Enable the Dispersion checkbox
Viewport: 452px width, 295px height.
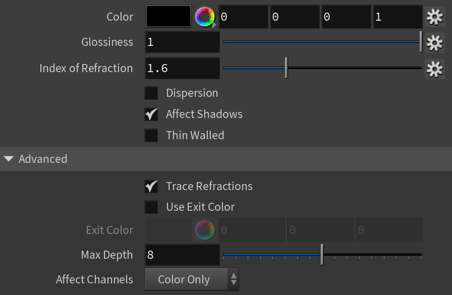(151, 93)
